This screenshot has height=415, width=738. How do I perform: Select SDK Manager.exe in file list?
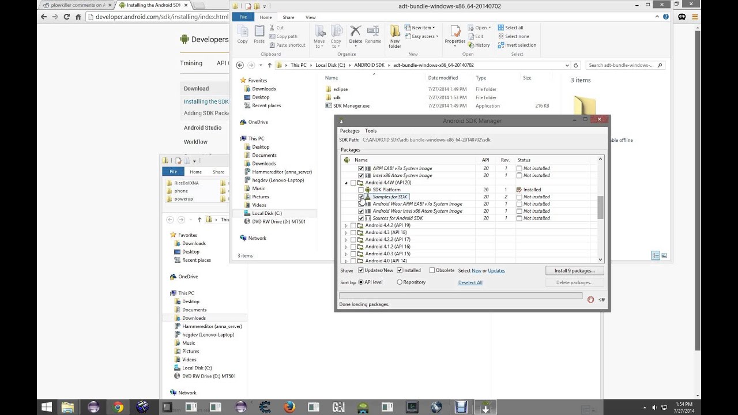[351, 106]
